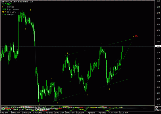Select the green sub-wave label a
This screenshot has height=114, width=161.
pyautogui.click(x=70, y=82)
